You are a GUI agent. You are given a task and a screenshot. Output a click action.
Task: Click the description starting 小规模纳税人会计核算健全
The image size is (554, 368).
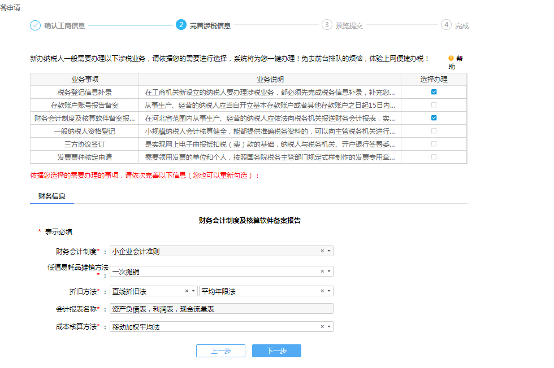(x=270, y=132)
